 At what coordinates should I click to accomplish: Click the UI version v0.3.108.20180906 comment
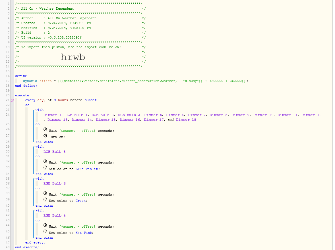(51, 37)
